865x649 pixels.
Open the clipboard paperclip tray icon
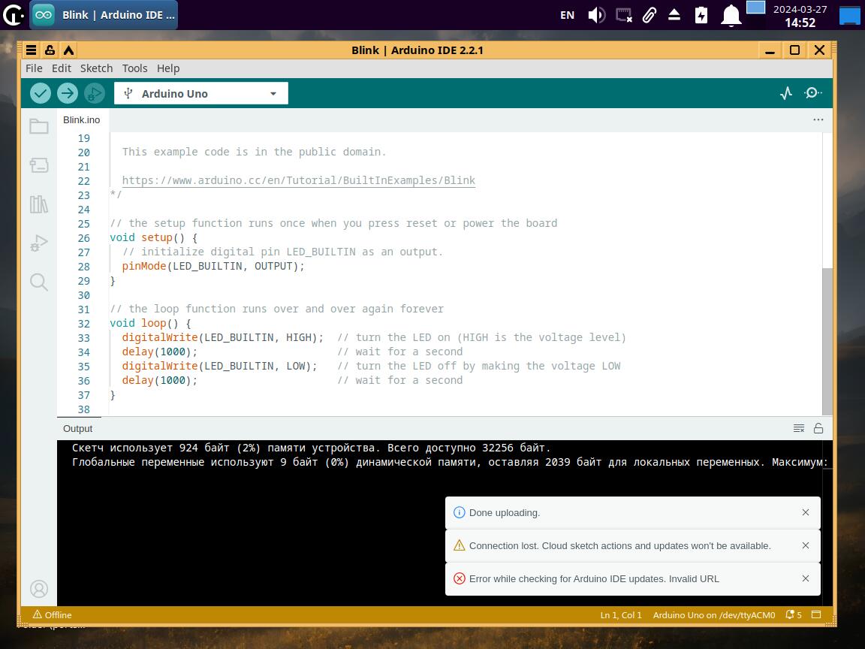point(650,15)
